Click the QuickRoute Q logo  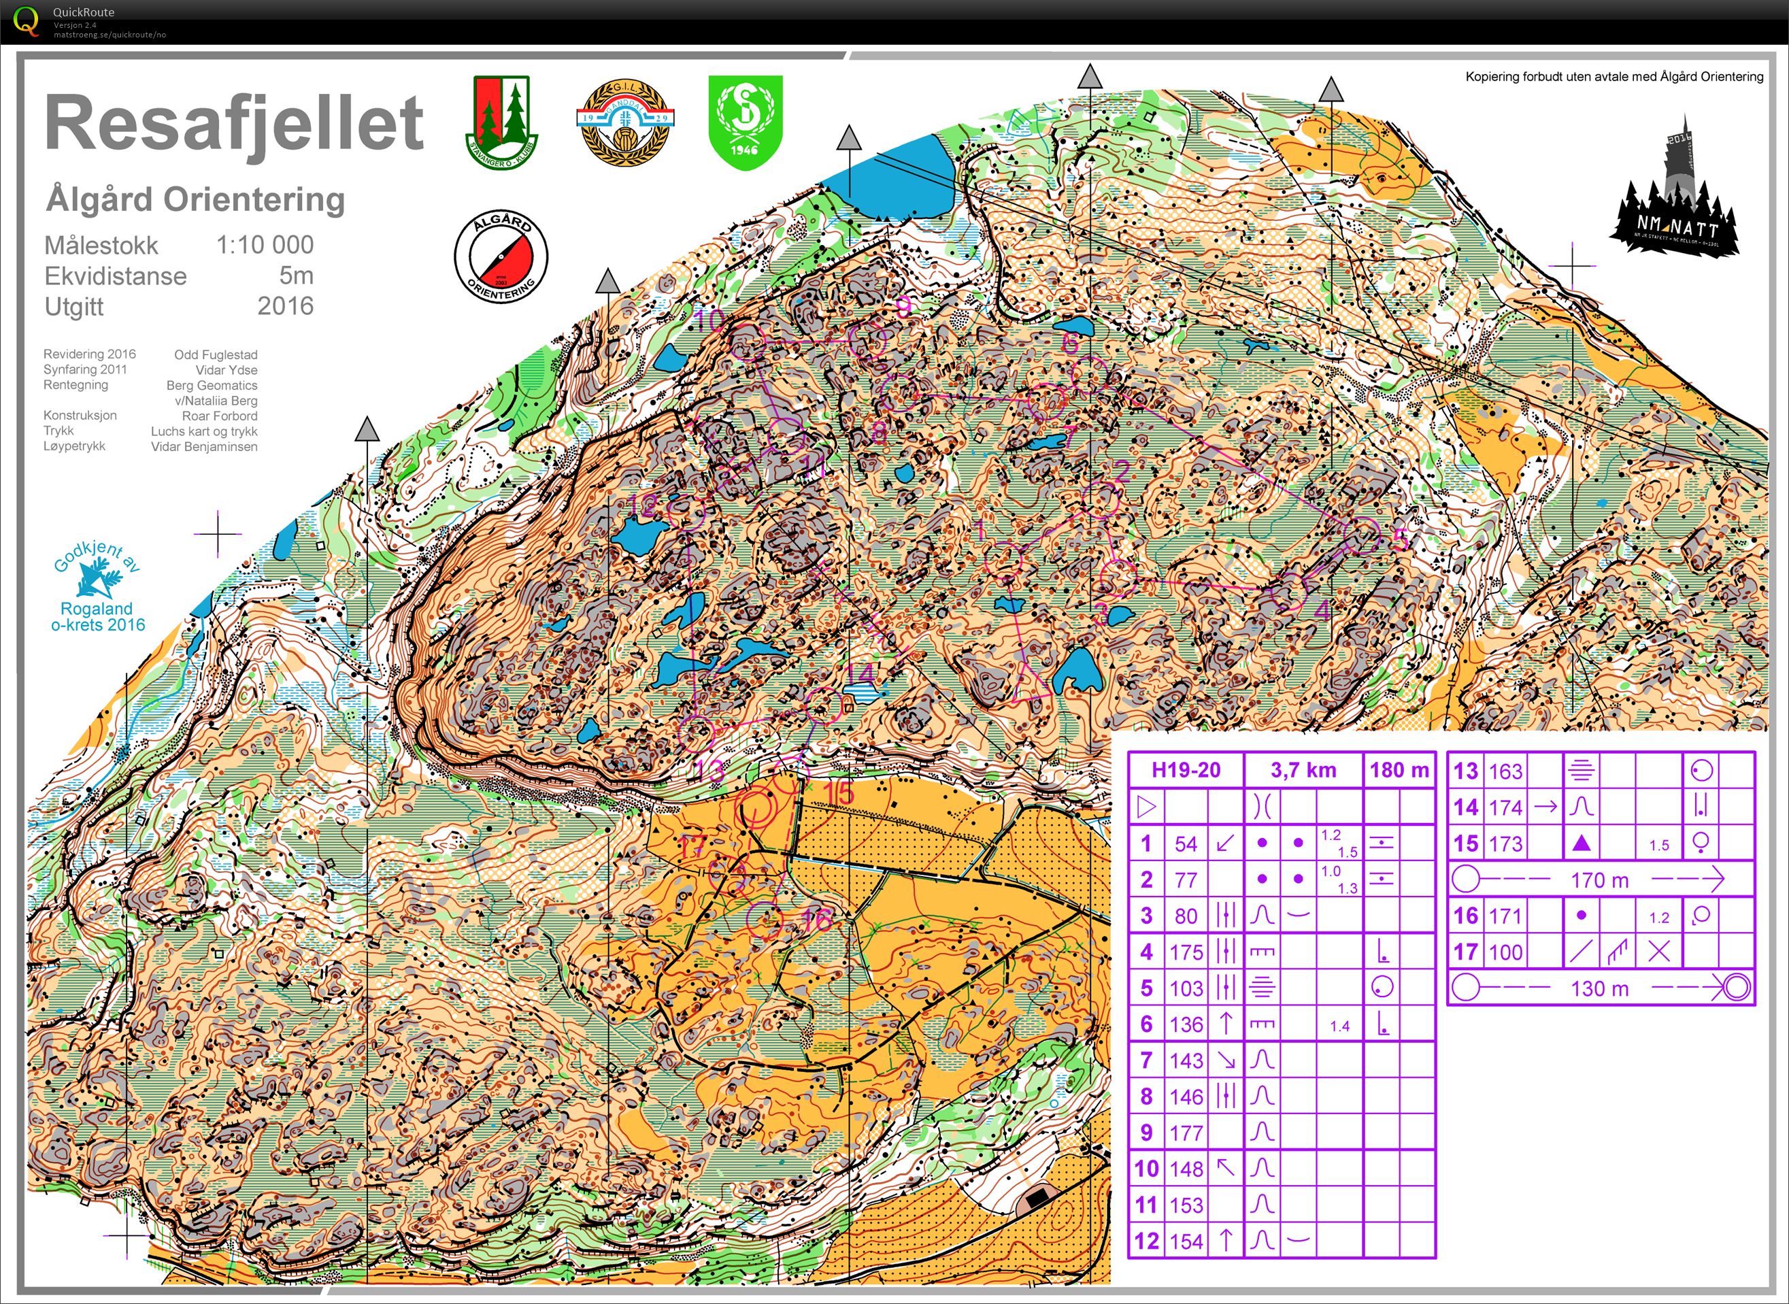(25, 21)
